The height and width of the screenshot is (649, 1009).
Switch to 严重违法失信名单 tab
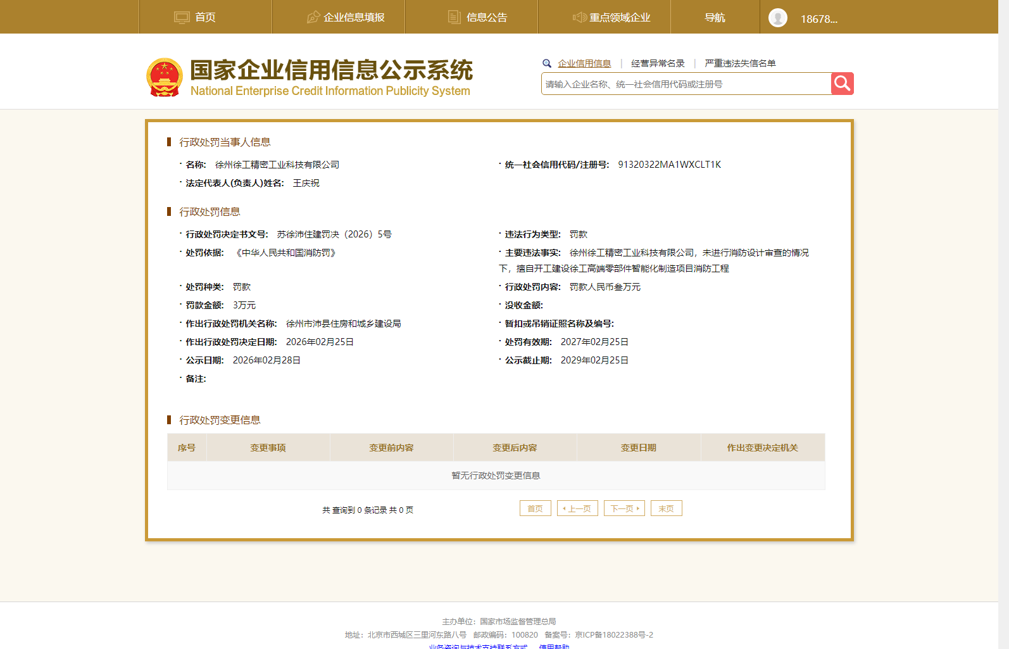tap(740, 63)
